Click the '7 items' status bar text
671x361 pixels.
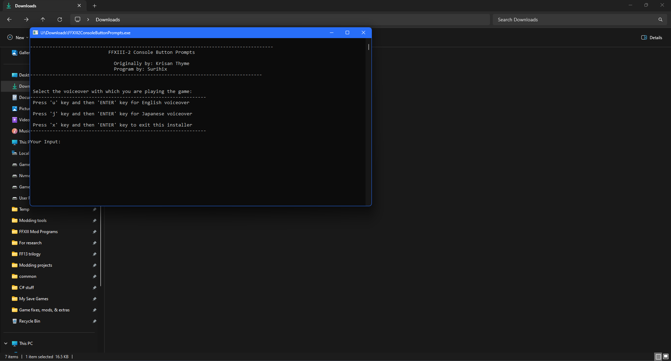point(12,357)
